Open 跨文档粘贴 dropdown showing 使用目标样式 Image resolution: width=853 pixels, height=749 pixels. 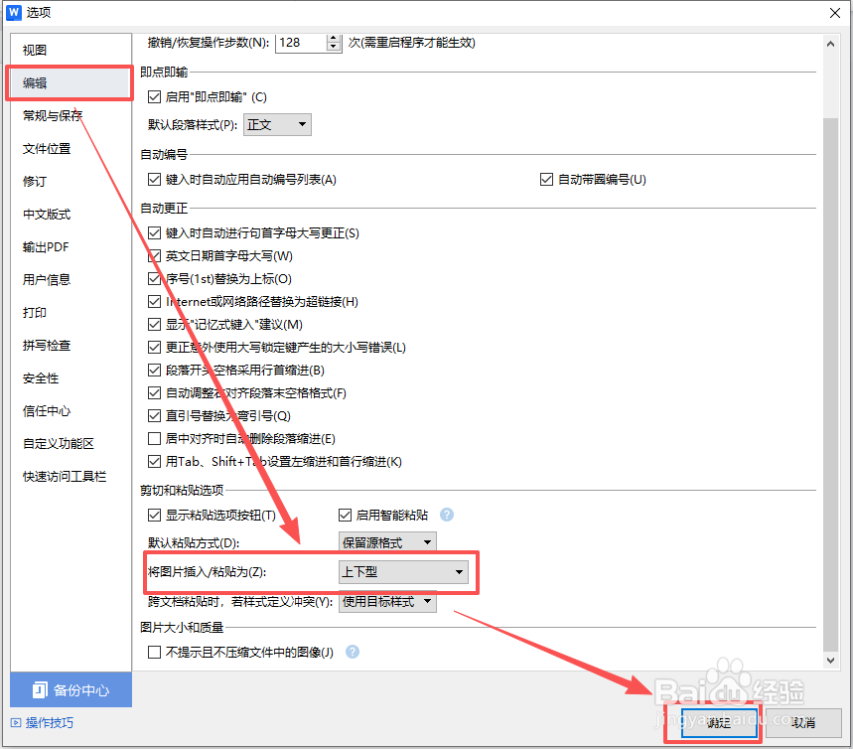click(x=387, y=601)
